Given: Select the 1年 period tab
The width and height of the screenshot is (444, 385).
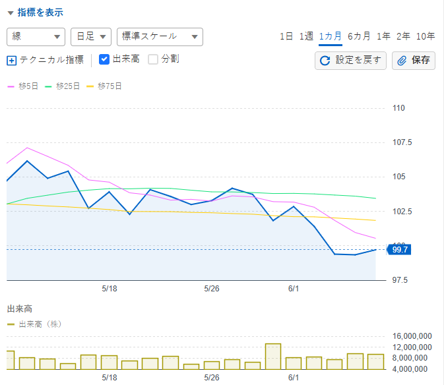Looking at the screenshot, I should 383,36.
